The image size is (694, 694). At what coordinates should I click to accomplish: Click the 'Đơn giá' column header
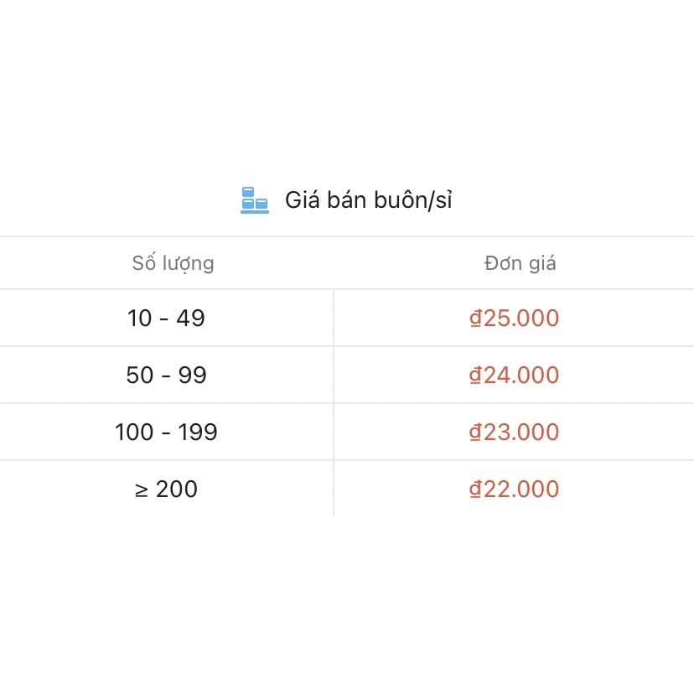coord(520,263)
